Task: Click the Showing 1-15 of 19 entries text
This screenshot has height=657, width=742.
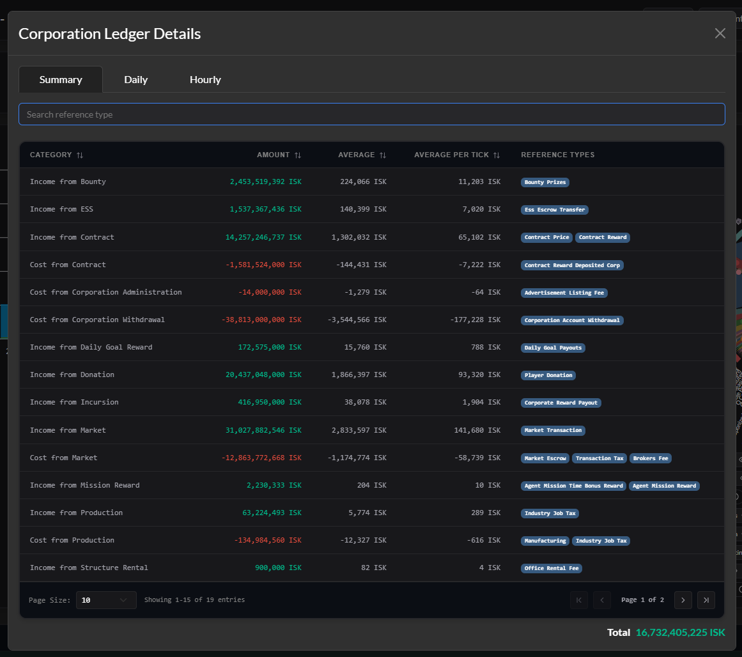Action: [x=194, y=599]
